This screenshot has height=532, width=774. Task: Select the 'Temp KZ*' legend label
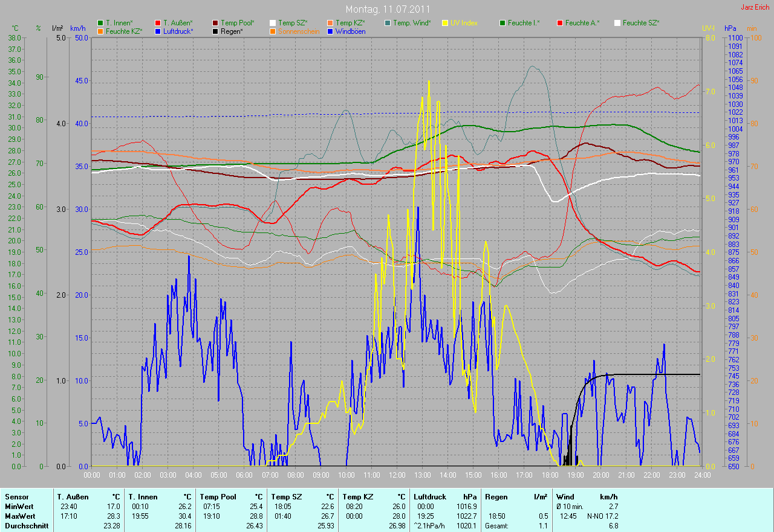351,23
